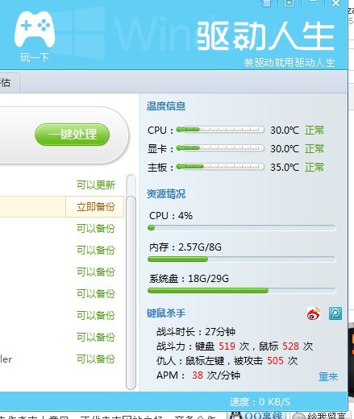Click the CPU 4% usage bar
Screen dimensions: 354x419
coord(242,228)
